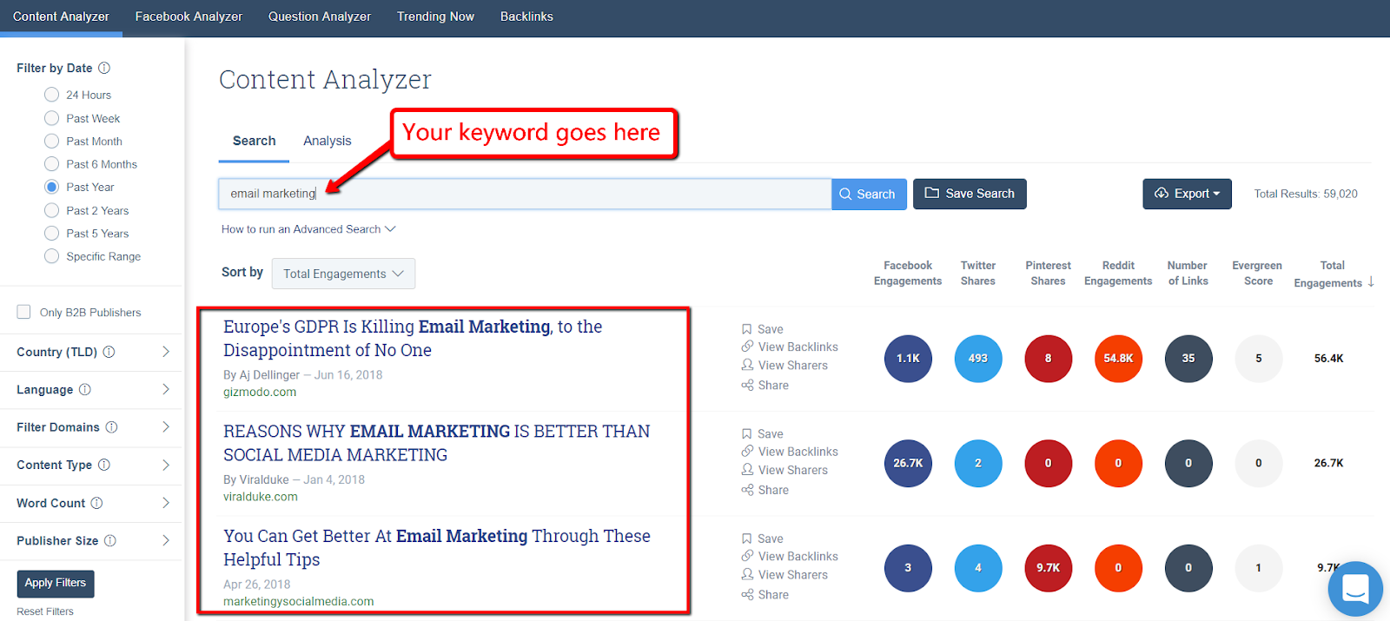
Task: Click View Backlinks link icon for the gizmodo.com article
Action: click(747, 347)
